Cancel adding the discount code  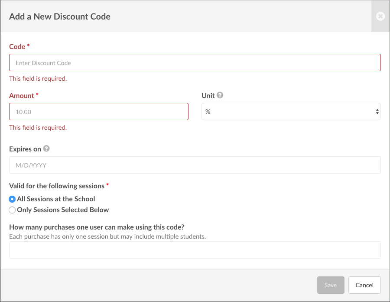point(364,285)
